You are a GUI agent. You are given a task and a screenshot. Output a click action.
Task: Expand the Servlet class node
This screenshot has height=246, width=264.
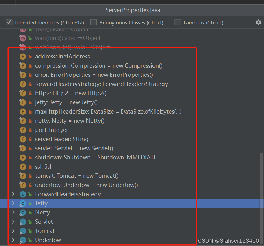(13, 222)
